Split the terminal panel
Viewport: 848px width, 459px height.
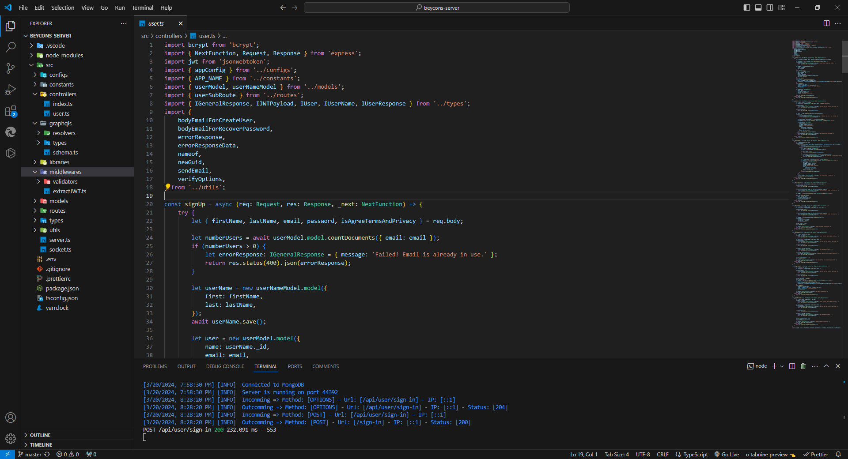[x=792, y=366]
